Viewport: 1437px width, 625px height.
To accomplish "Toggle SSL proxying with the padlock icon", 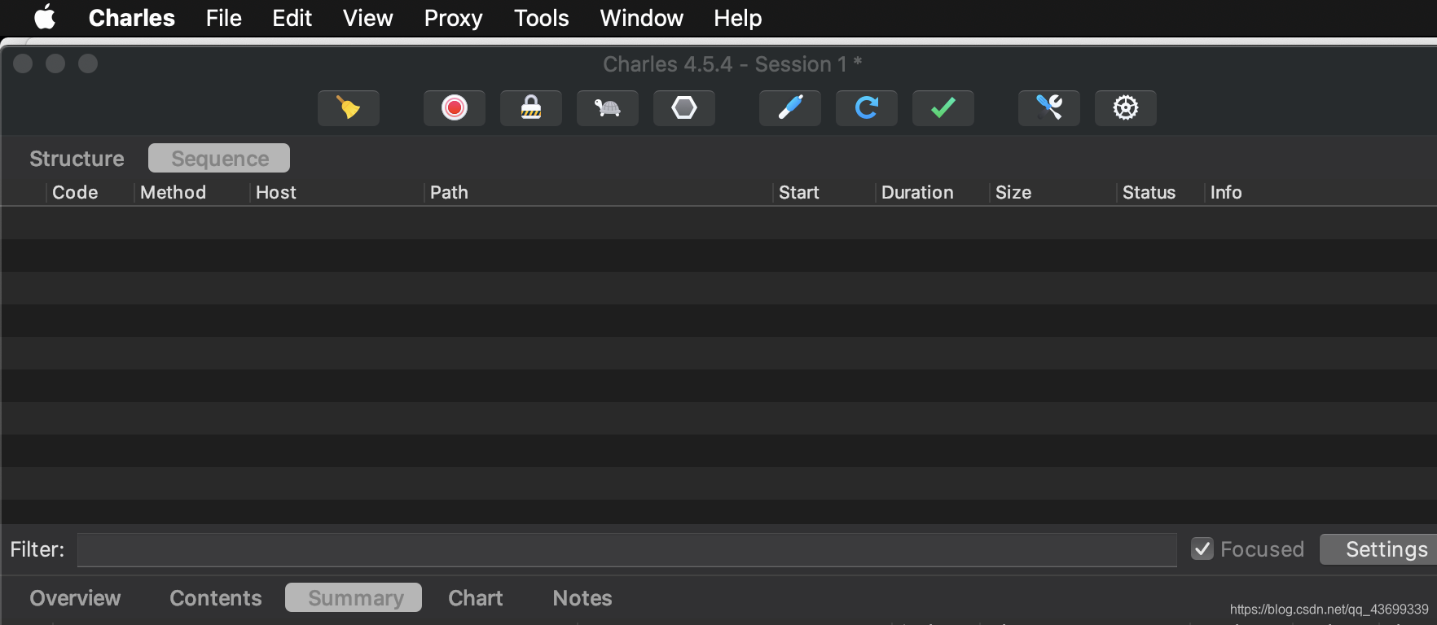I will [x=531, y=107].
